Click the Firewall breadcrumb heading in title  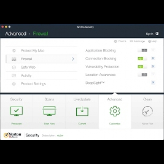[x=40, y=33]
